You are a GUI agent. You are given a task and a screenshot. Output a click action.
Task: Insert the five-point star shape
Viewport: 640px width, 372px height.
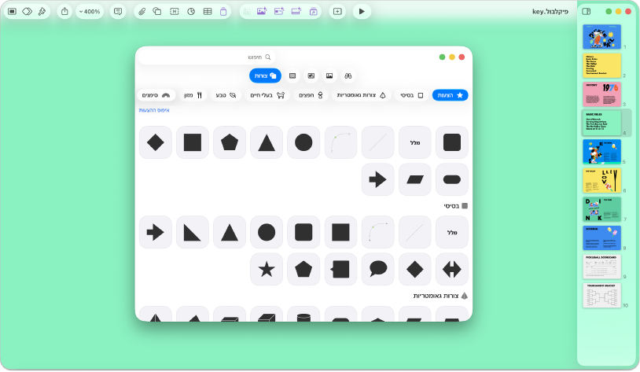tap(267, 269)
